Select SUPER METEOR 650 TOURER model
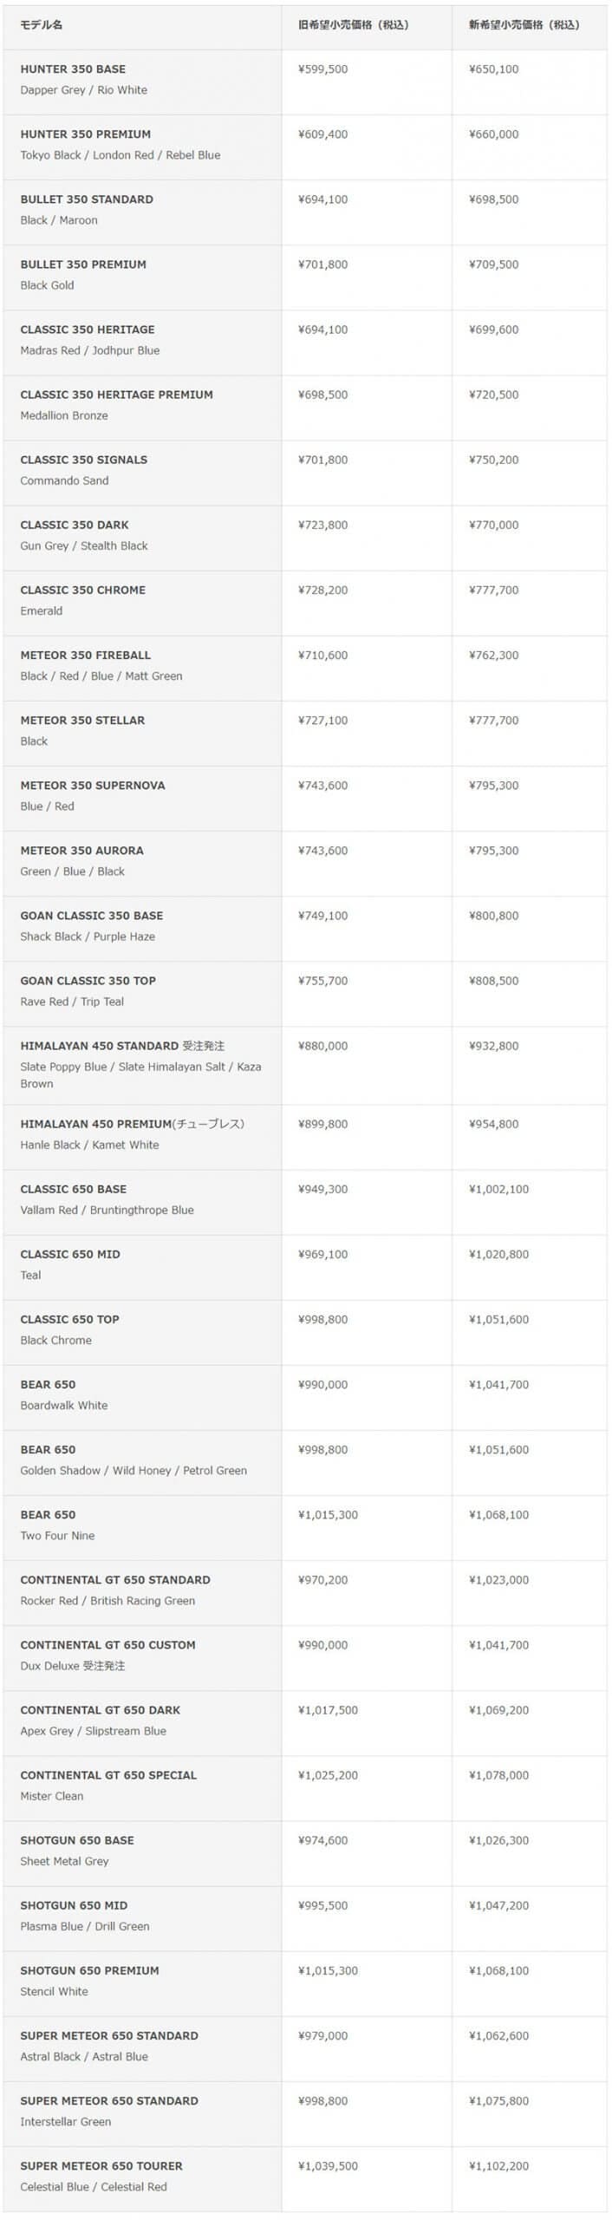The width and height of the screenshot is (612, 2220). (101, 2165)
